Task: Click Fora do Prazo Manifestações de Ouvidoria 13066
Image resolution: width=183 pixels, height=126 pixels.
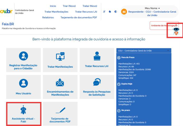Action: click(x=135, y=69)
